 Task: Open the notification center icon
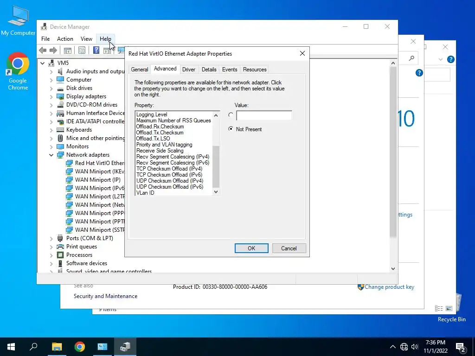tap(460, 348)
